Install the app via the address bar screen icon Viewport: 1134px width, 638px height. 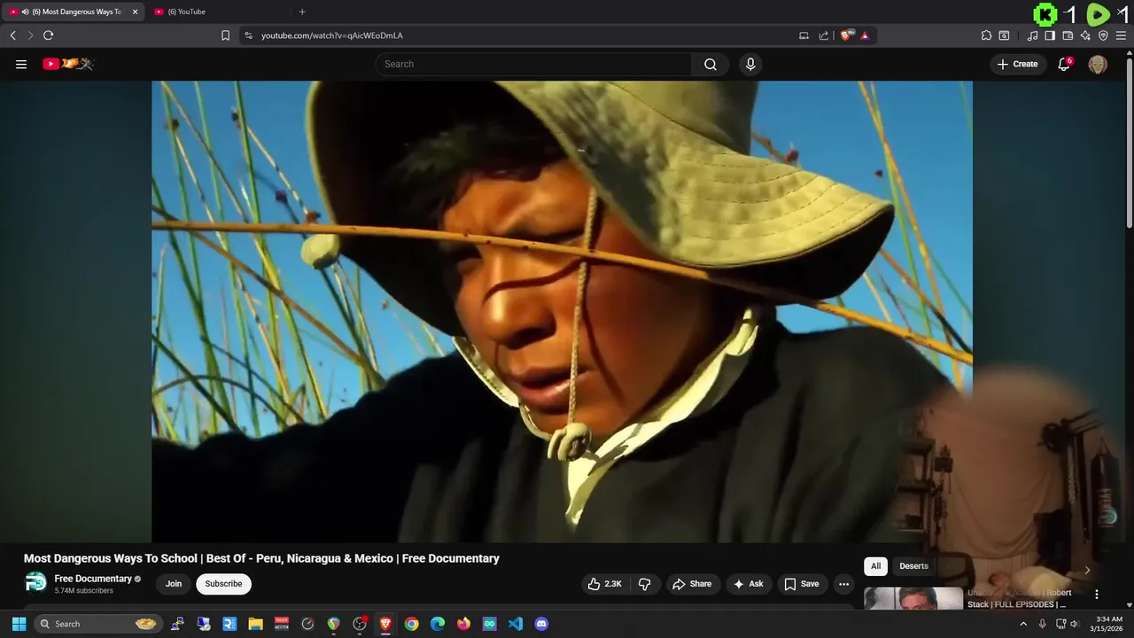804,35
